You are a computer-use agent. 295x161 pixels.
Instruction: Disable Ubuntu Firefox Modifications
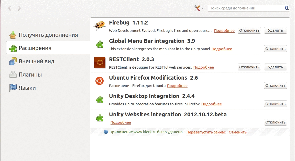(276, 85)
